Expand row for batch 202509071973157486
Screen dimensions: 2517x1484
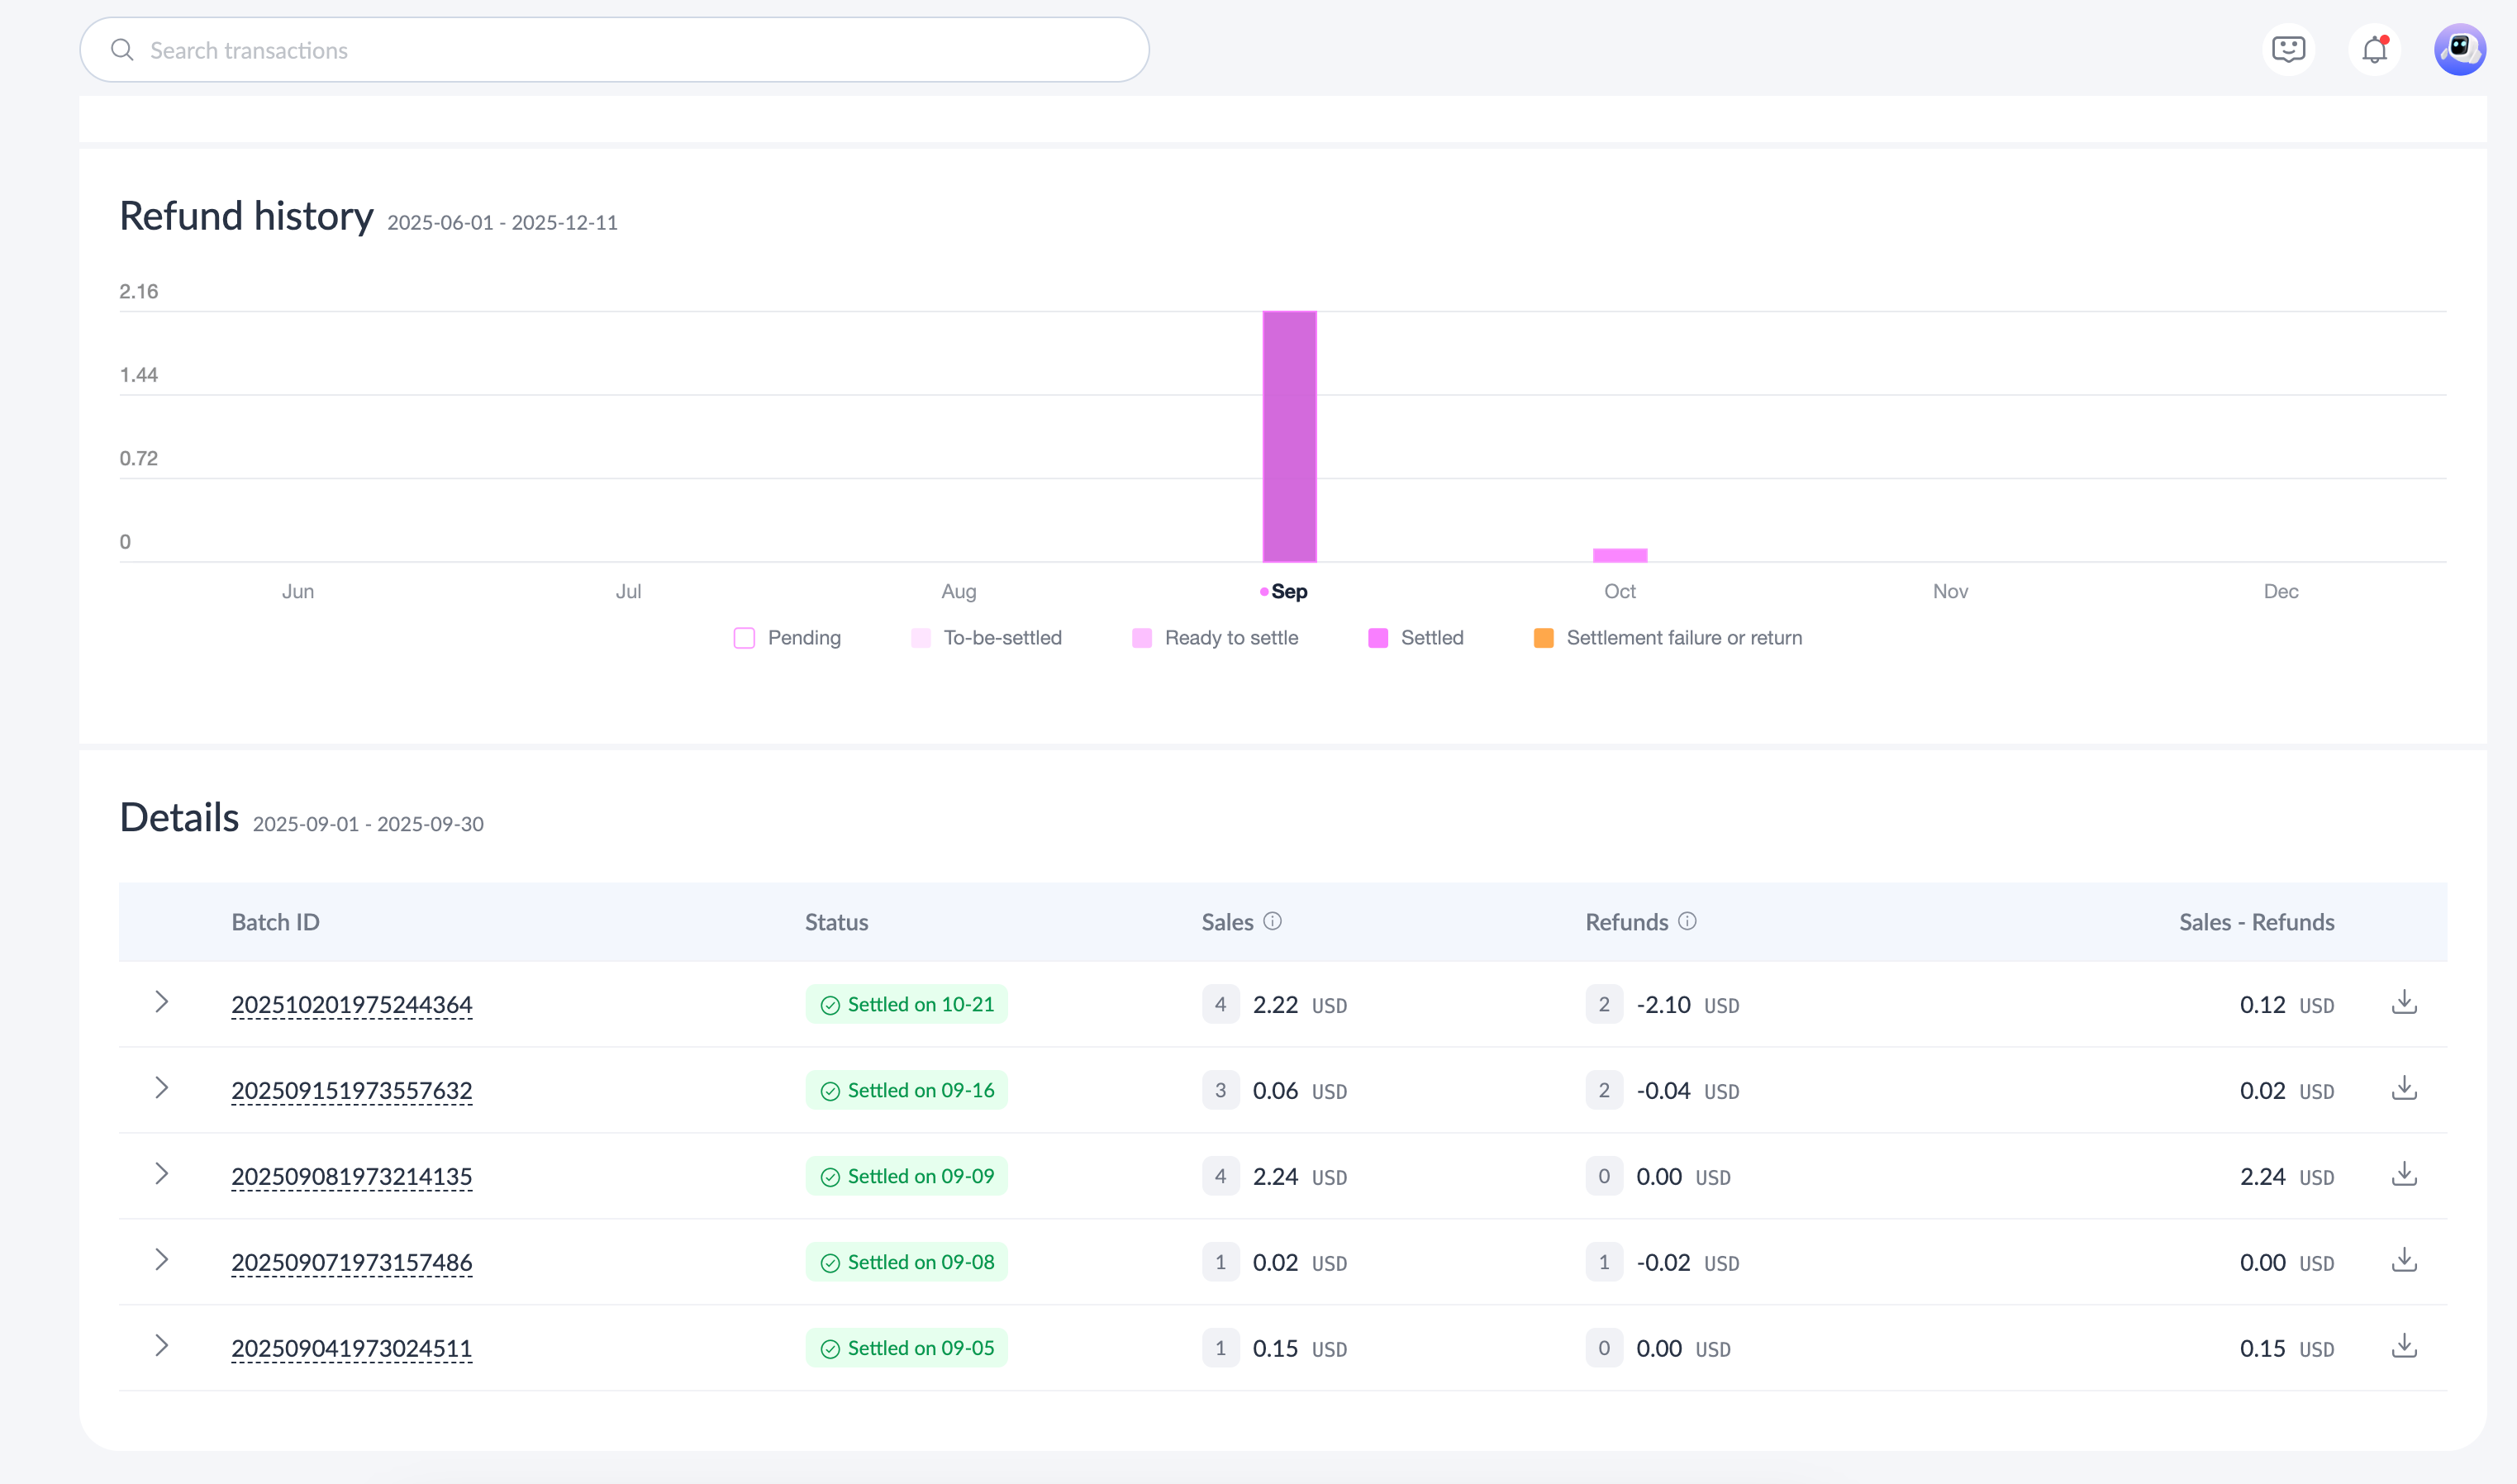[x=161, y=1260]
